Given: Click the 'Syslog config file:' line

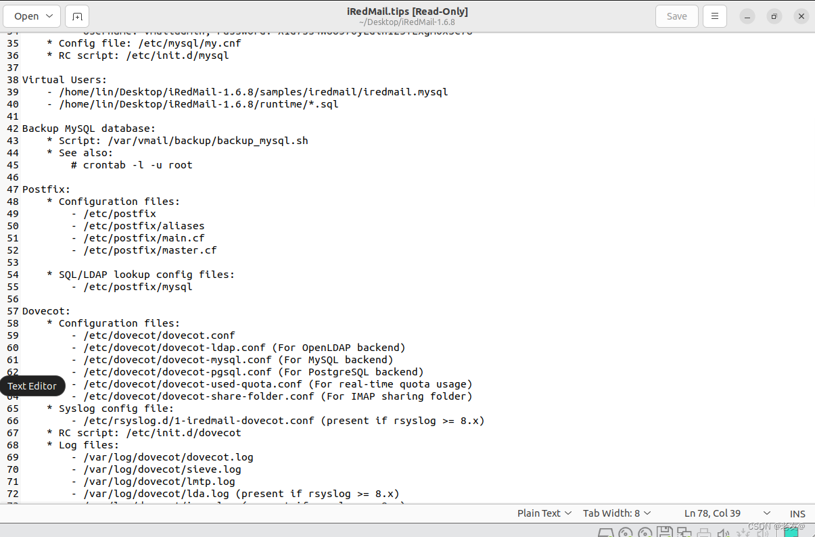Looking at the screenshot, I should tap(110, 408).
